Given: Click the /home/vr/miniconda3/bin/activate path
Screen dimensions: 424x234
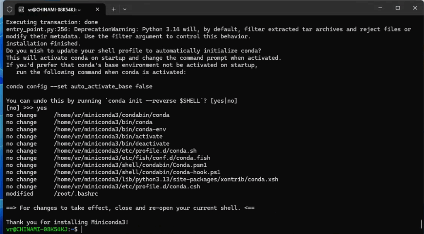Looking at the screenshot, I should coord(108,136).
